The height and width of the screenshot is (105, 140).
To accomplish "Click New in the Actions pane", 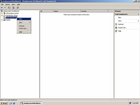I will click(x=120, y=18).
